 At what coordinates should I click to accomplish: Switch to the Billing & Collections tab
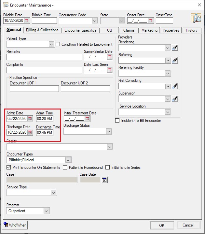[42, 30]
